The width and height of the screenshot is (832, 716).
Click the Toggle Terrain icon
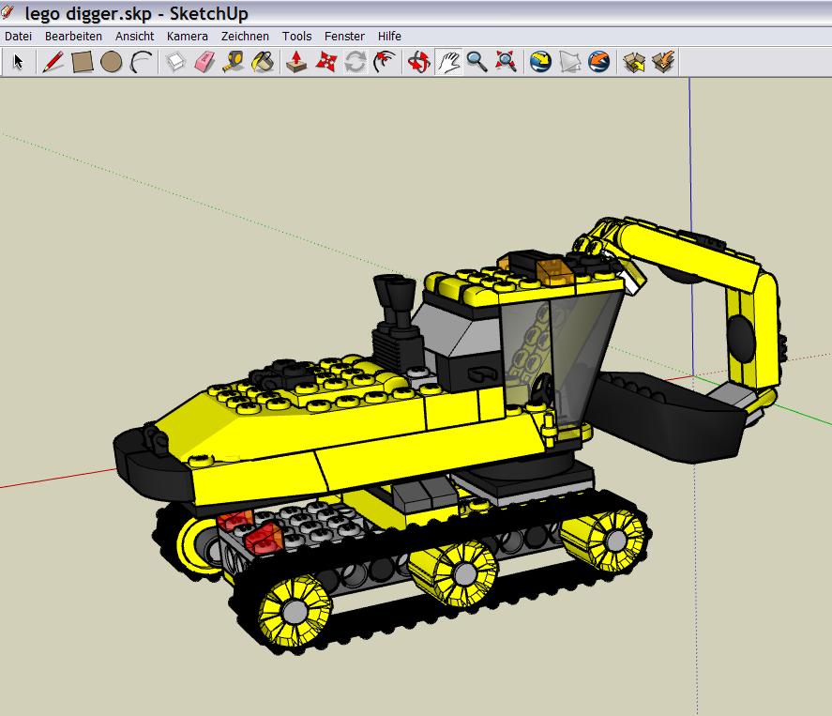[570, 62]
